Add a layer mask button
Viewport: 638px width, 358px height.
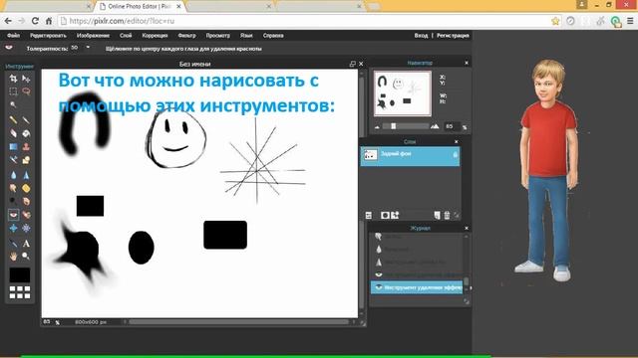click(x=385, y=216)
